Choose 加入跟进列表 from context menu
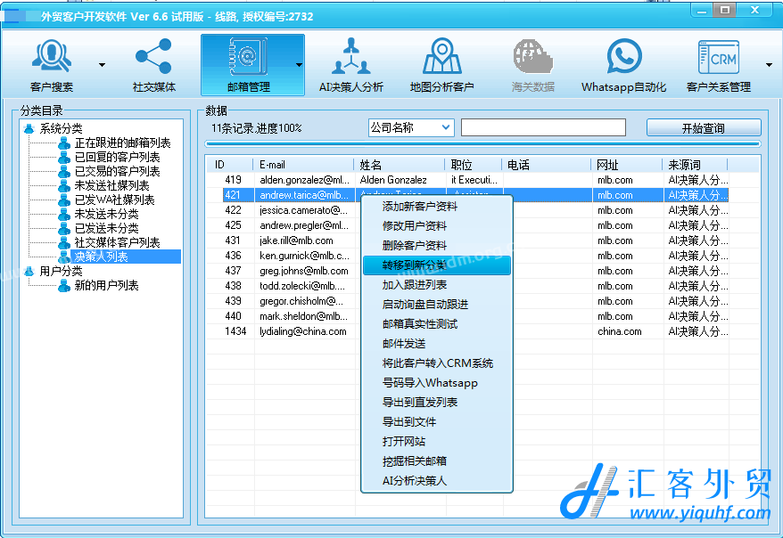 pyautogui.click(x=437, y=285)
